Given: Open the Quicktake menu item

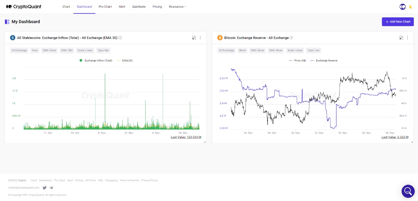Looking at the screenshot, I should [x=139, y=7].
